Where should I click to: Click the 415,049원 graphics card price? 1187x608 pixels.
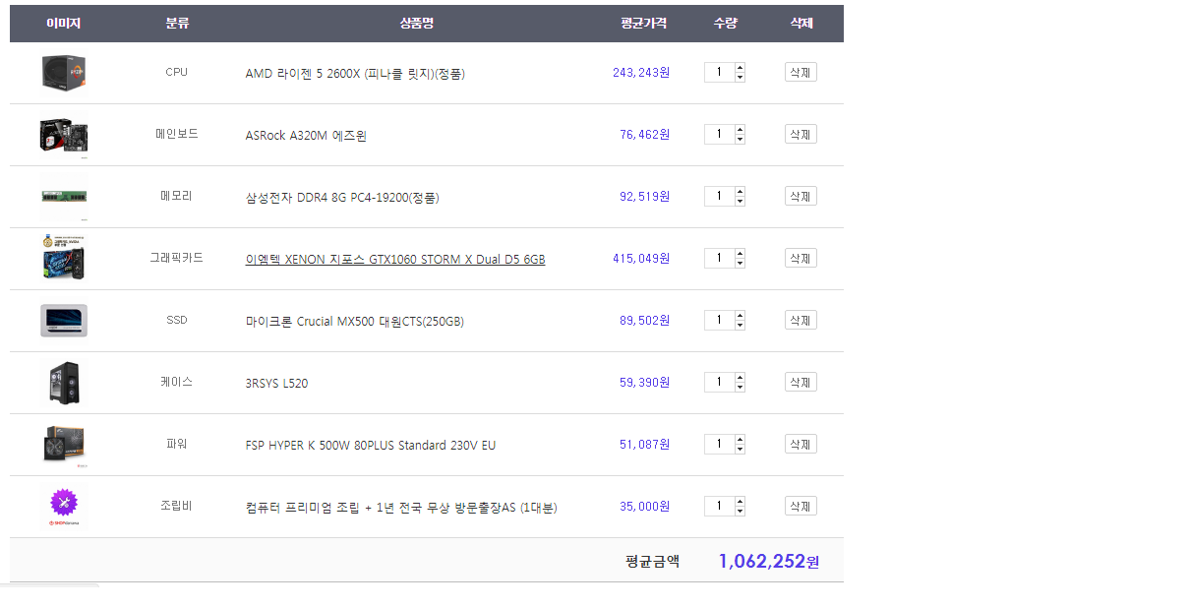click(x=641, y=259)
